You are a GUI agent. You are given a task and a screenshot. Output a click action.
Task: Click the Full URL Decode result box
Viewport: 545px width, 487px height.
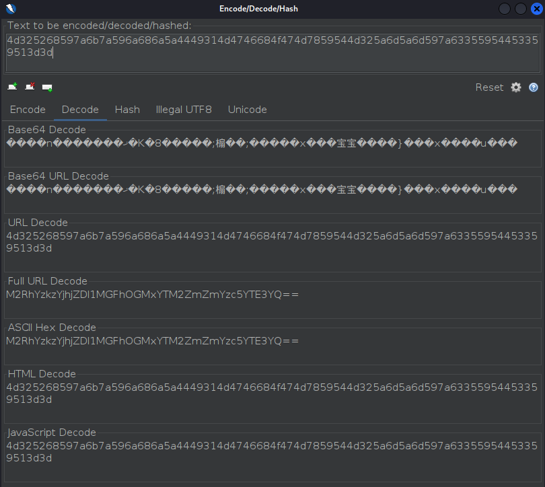click(272, 301)
